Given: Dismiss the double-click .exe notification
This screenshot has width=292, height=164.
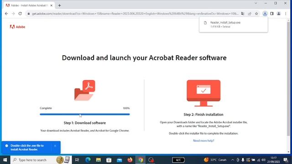Looking at the screenshot, I should [x=55, y=146].
